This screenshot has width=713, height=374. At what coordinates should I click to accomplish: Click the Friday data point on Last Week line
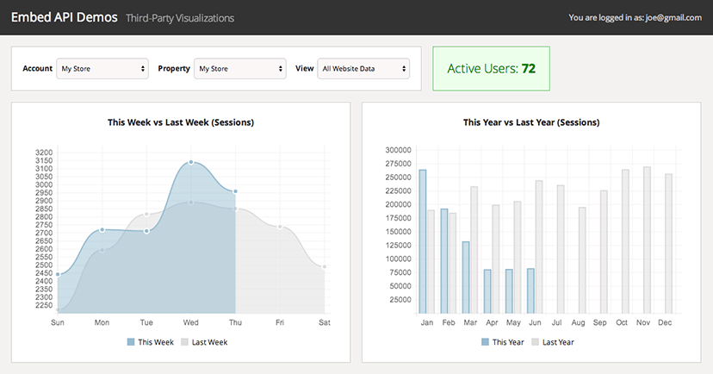point(280,227)
